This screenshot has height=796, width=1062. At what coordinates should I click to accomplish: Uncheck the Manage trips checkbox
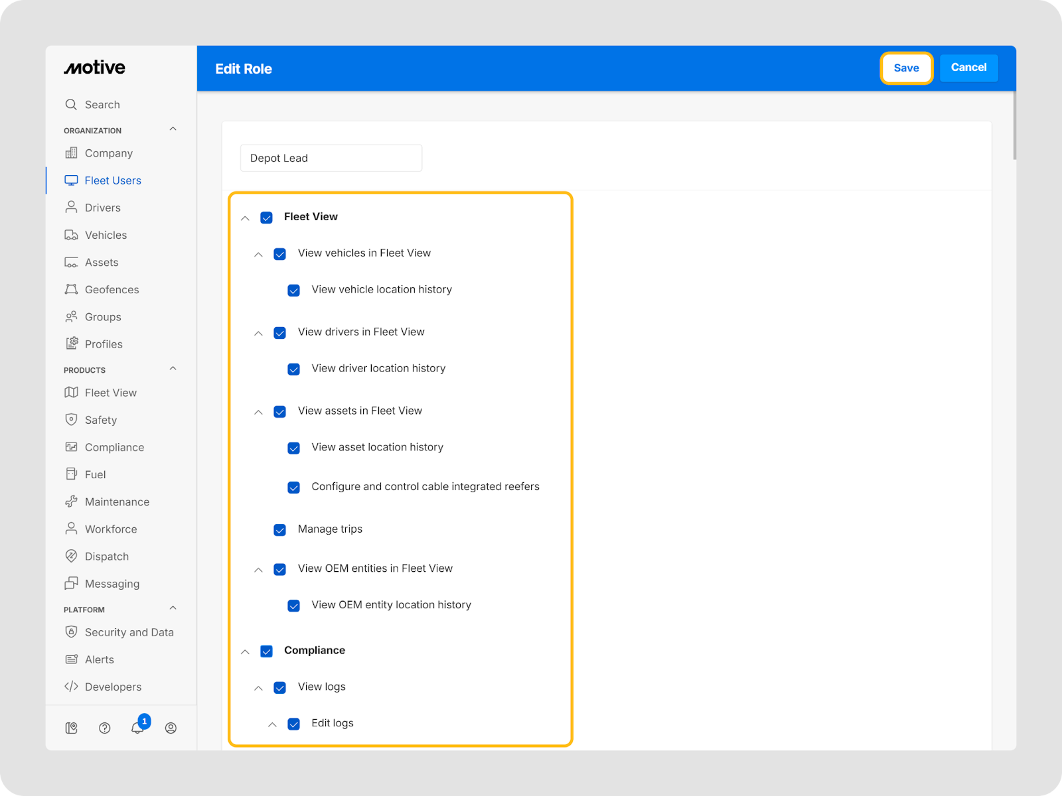(280, 530)
